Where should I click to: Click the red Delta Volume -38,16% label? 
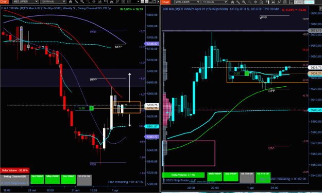click(x=15, y=170)
